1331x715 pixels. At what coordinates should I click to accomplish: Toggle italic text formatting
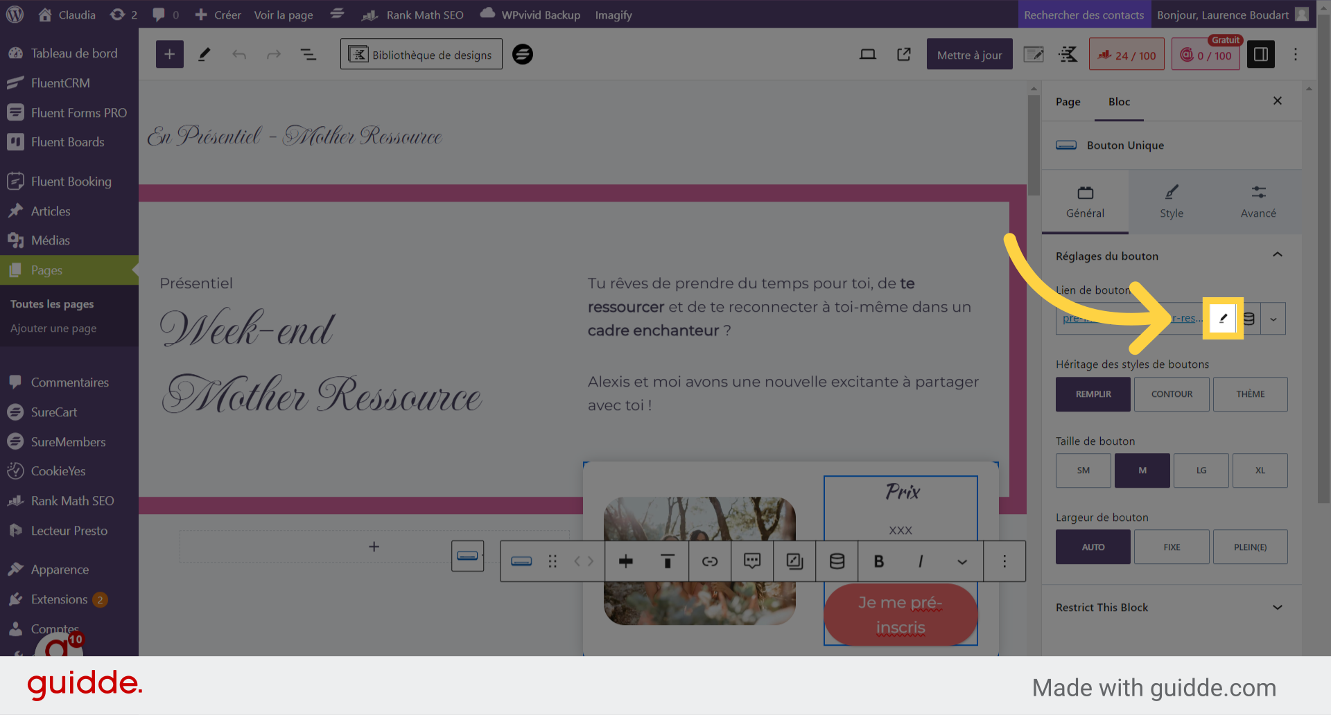coord(921,561)
